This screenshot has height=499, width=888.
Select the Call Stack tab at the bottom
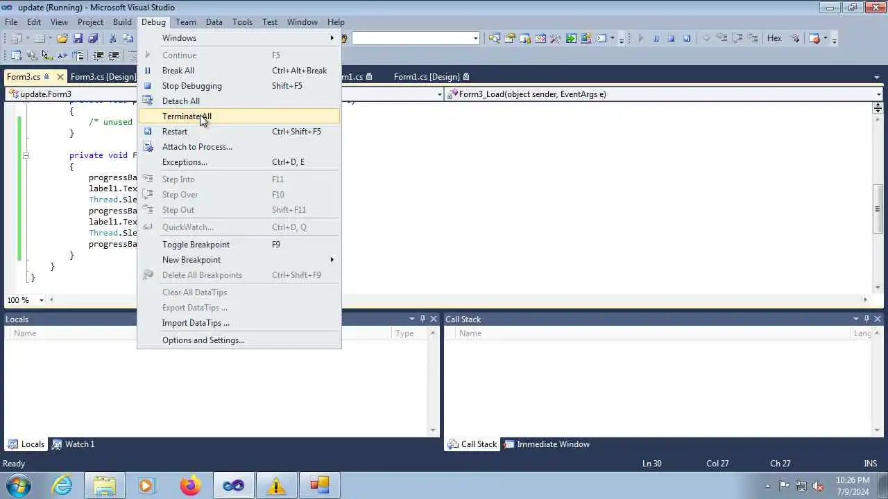point(472,444)
